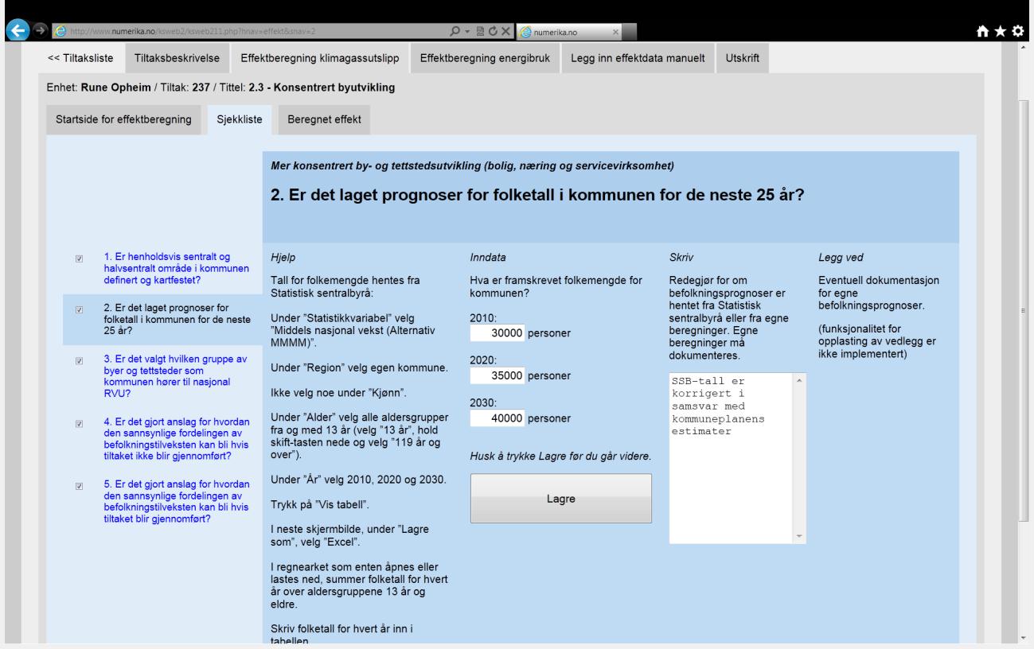1034x649 pixels.
Task: Go to << Tiltaksliste tab
Action: tap(81, 59)
